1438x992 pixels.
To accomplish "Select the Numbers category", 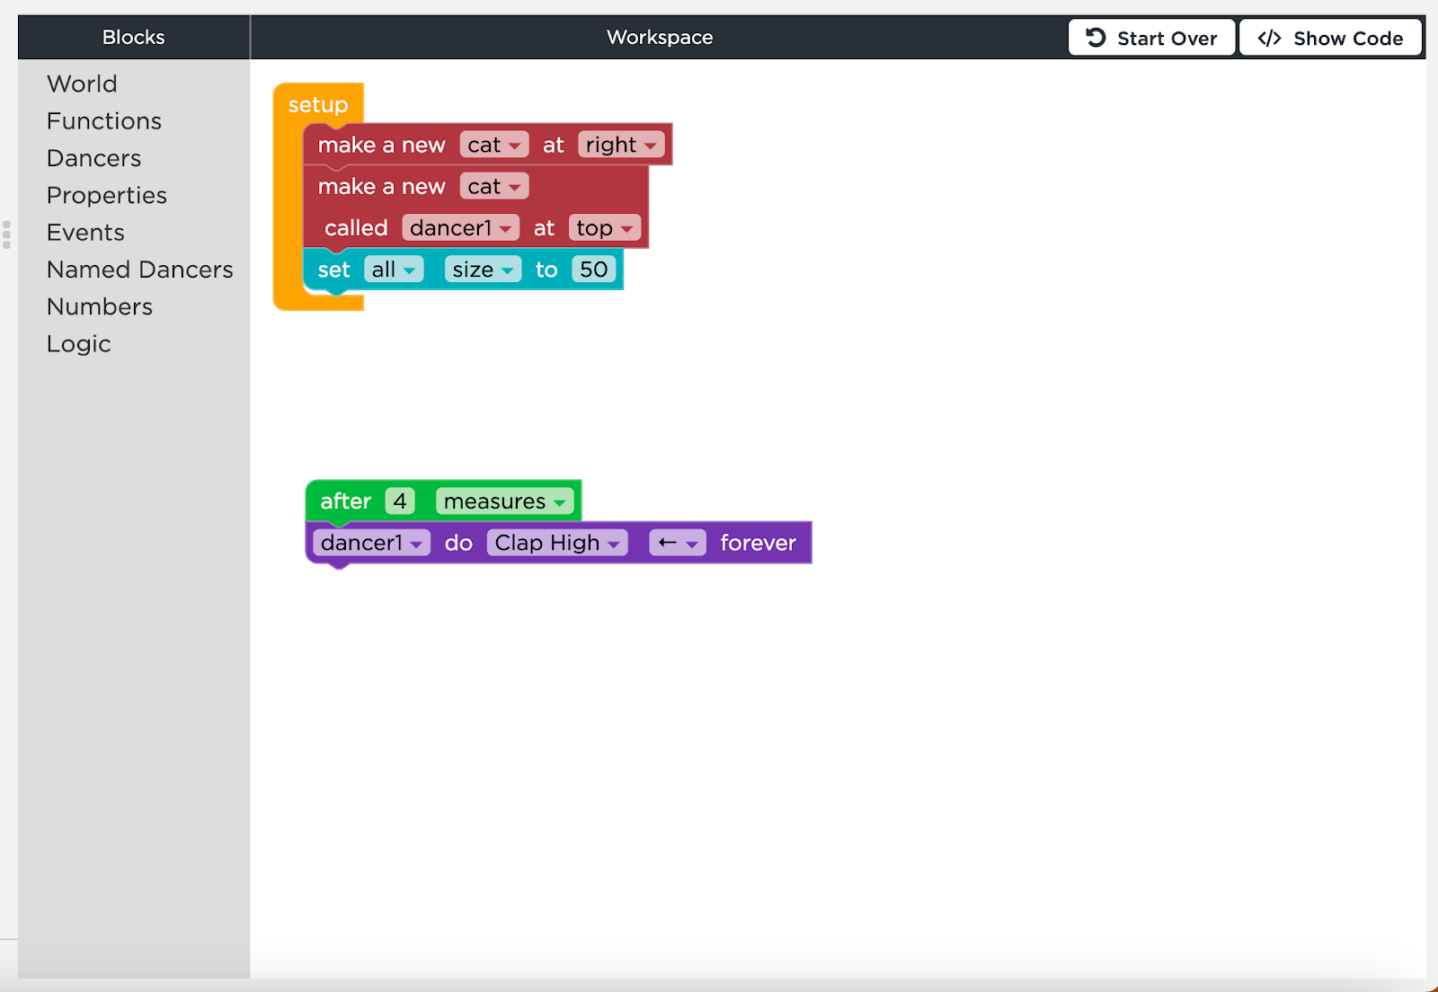I will pyautogui.click(x=100, y=306).
